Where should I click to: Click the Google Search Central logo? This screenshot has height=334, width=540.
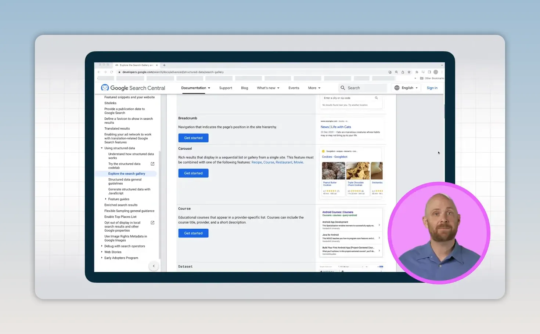(133, 88)
